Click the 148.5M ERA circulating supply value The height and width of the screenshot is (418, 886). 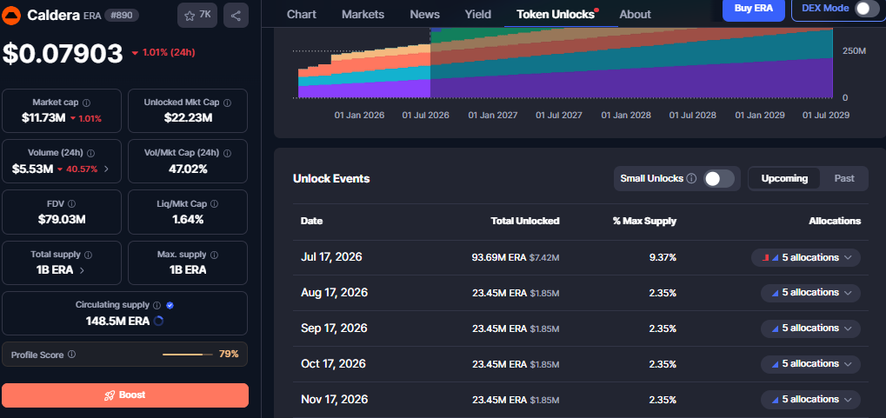point(117,322)
